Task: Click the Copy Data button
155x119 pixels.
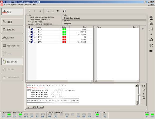Action: [12, 70]
